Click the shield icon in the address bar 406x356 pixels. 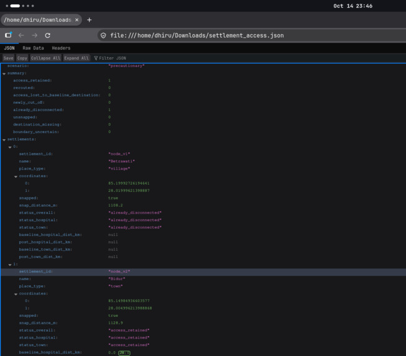click(x=103, y=35)
